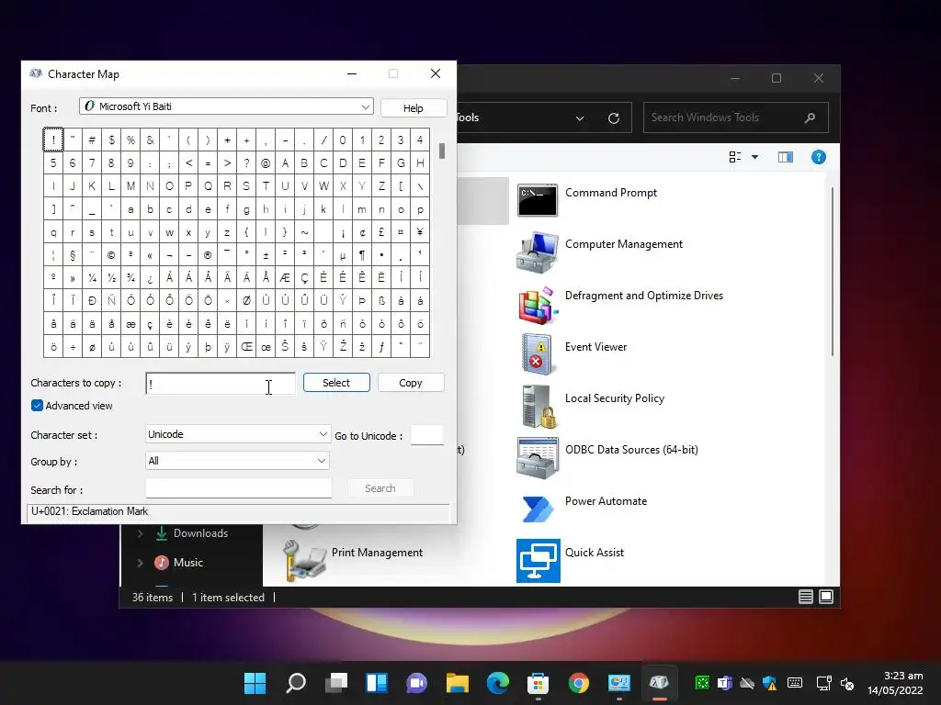Image resolution: width=941 pixels, height=705 pixels.
Task: Click the touch keyboard tray icon
Action: tap(795, 683)
